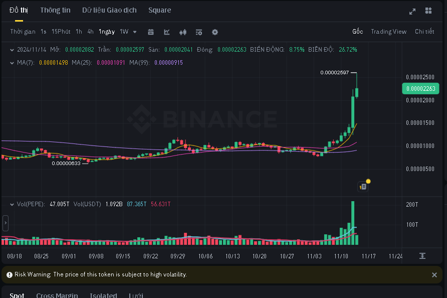447x298 pixels.
Task: Click the risk warning exclamation icon
Action: pos(10,274)
